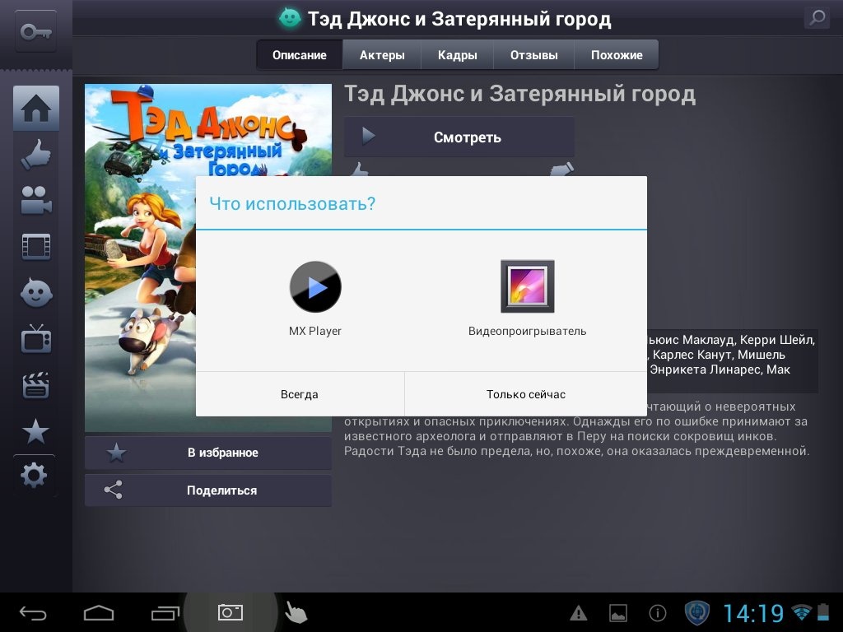Open clapperboard section in sidebar
The width and height of the screenshot is (843, 632).
[35, 384]
